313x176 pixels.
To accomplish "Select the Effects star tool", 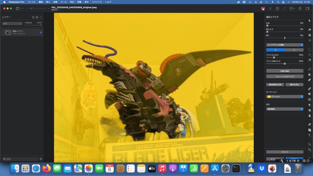I will tap(310, 40).
